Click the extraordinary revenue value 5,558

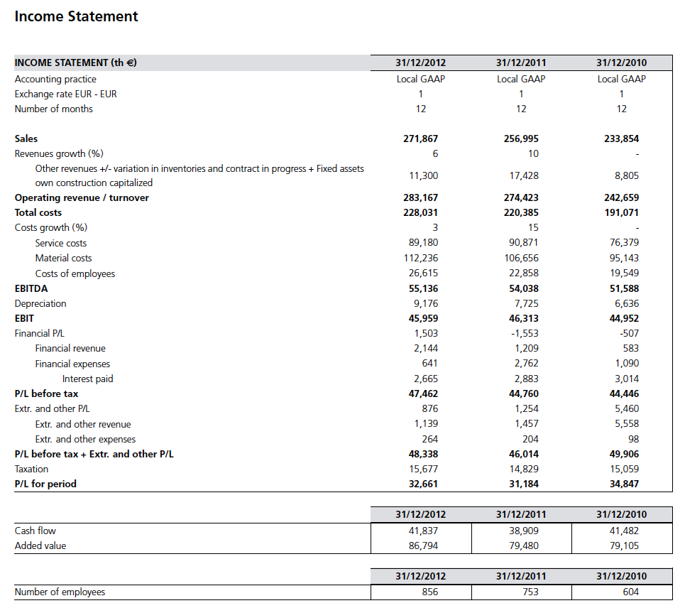[x=627, y=424]
